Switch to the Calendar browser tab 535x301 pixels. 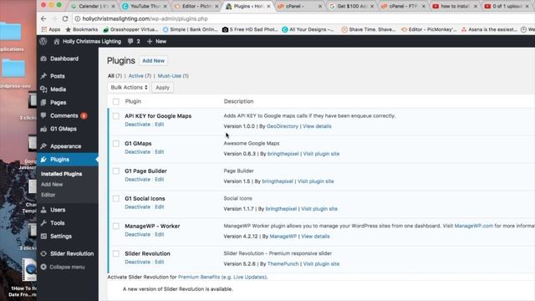pos(93,6)
